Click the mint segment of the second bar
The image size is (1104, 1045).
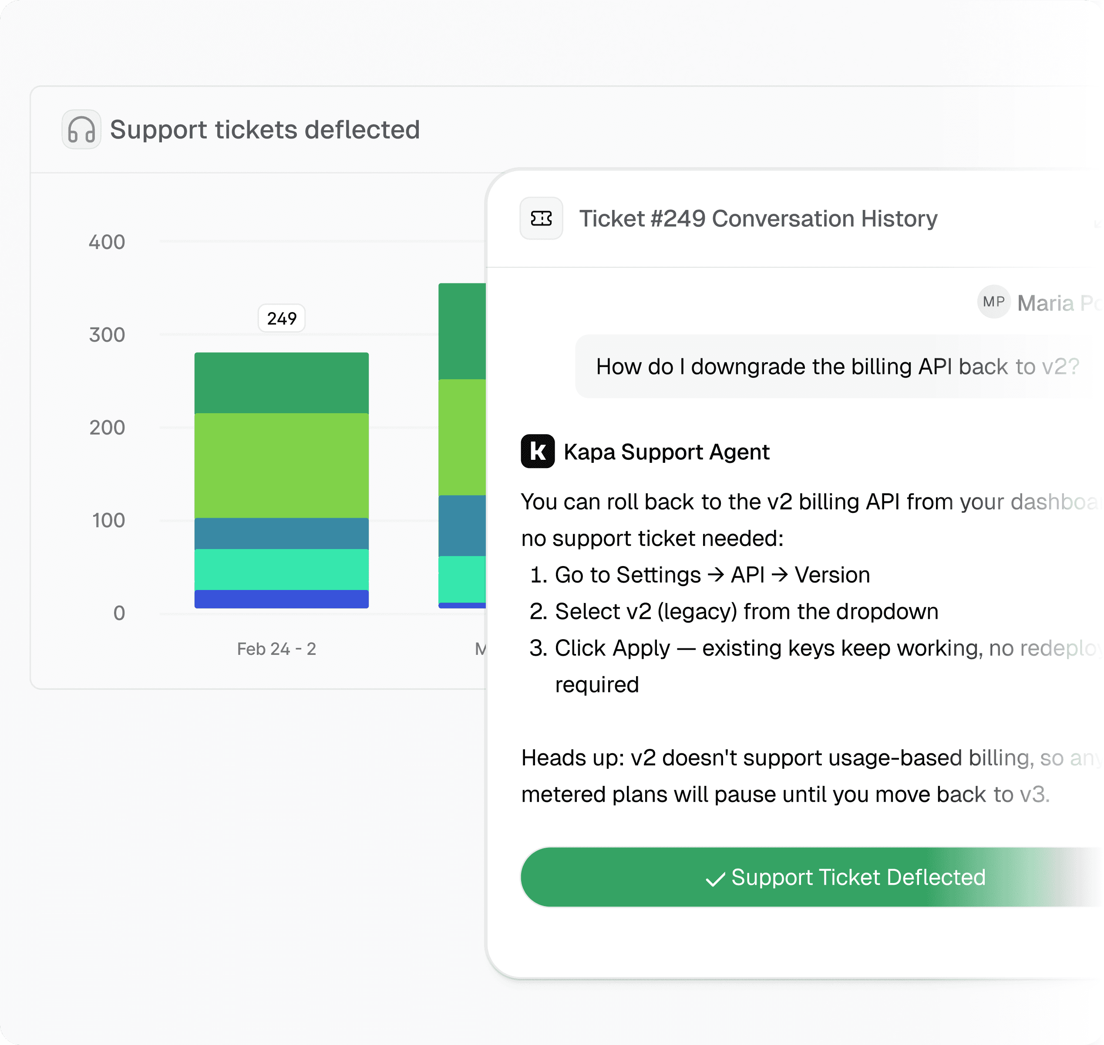(x=462, y=579)
